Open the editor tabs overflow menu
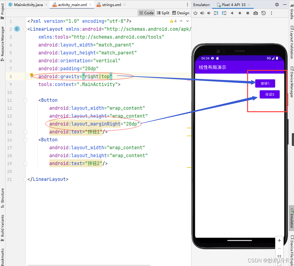294x266 pixels. point(187,5)
